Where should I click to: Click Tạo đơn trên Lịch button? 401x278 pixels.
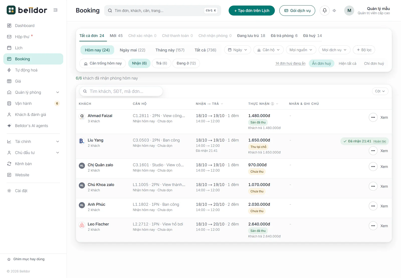pyautogui.click(x=252, y=11)
